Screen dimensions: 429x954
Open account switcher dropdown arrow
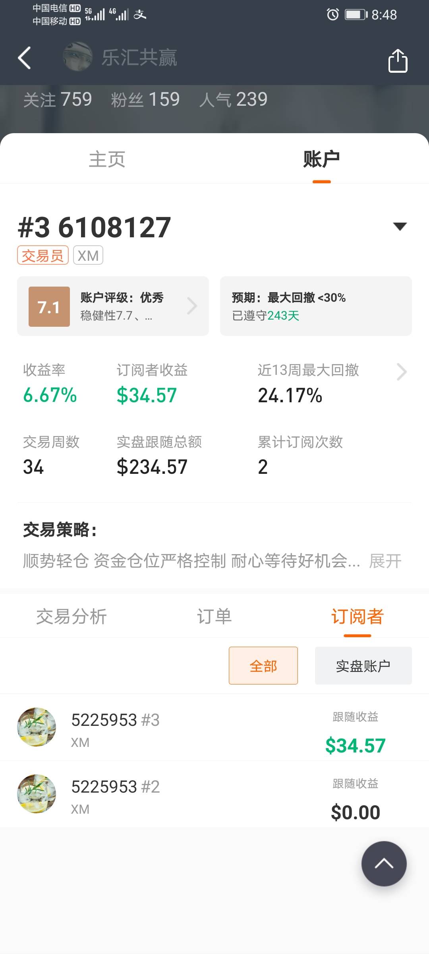pos(400,227)
